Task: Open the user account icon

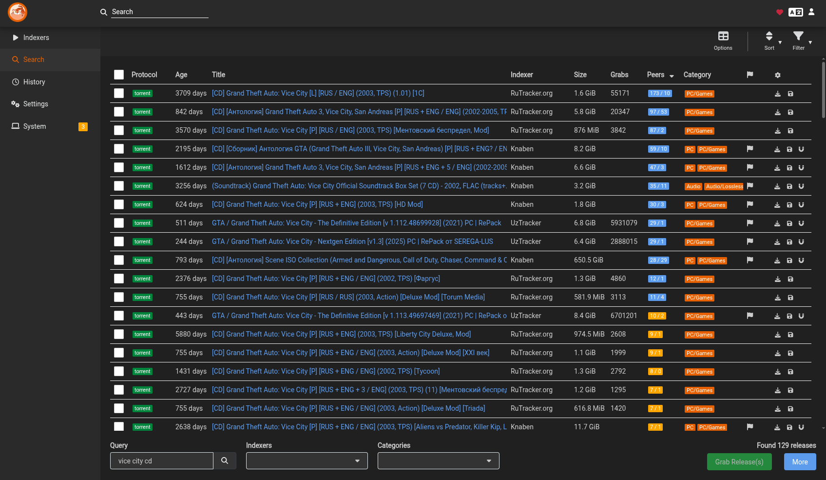Action: coord(811,12)
